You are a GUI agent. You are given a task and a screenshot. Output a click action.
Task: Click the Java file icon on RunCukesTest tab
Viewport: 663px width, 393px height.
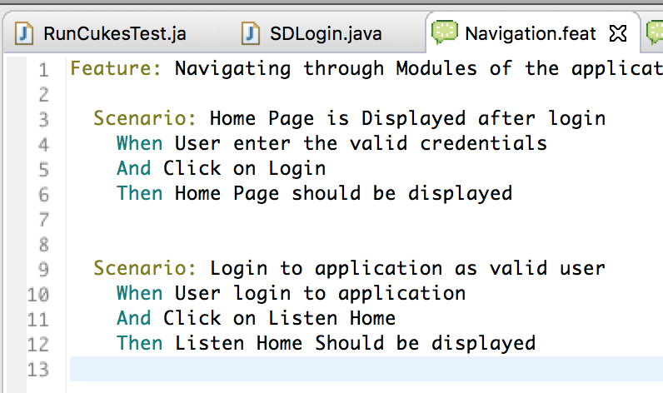point(24,33)
